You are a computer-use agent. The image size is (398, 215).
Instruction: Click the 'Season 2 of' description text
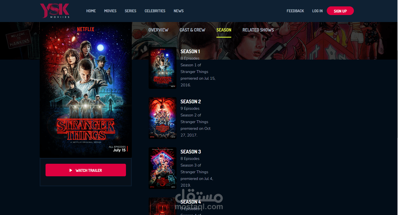click(191, 115)
